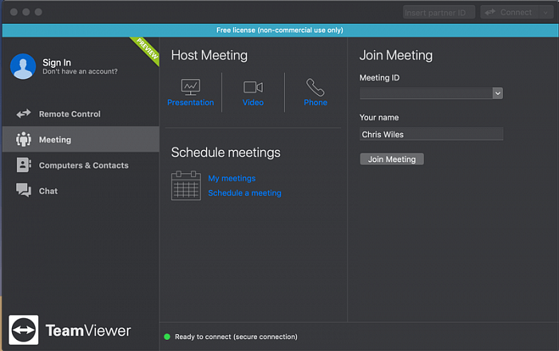
Task: Click Schedule a meeting link
Action: [244, 193]
